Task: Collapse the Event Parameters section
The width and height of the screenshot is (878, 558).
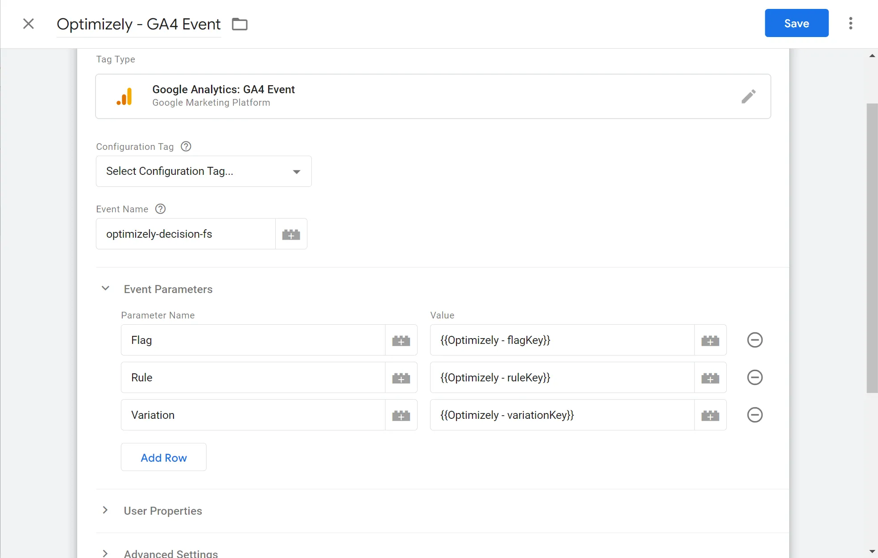Action: [106, 289]
